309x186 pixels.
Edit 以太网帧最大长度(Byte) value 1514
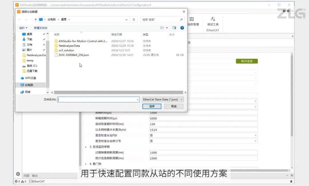point(203,130)
